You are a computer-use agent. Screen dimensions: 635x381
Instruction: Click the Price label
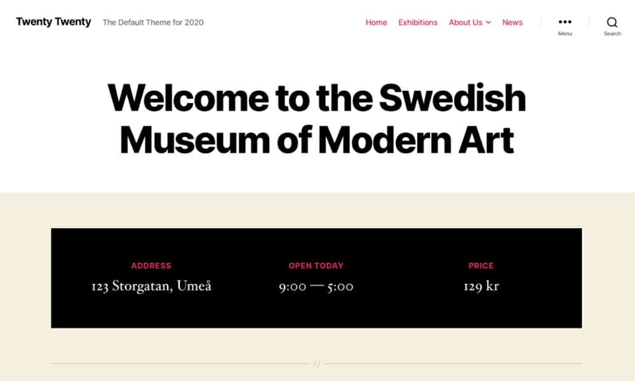pos(481,265)
